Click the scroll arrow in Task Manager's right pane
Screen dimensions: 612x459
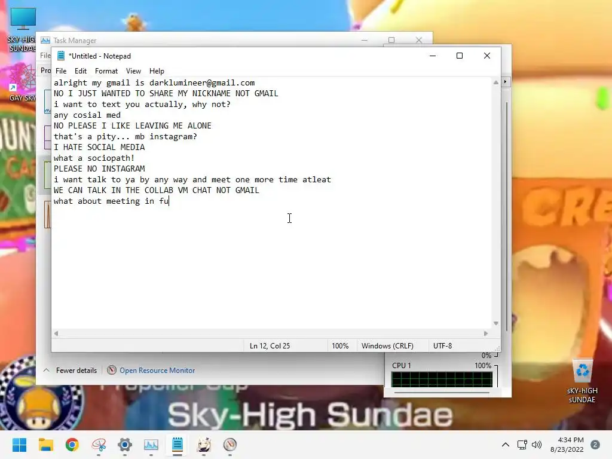pyautogui.click(x=505, y=81)
